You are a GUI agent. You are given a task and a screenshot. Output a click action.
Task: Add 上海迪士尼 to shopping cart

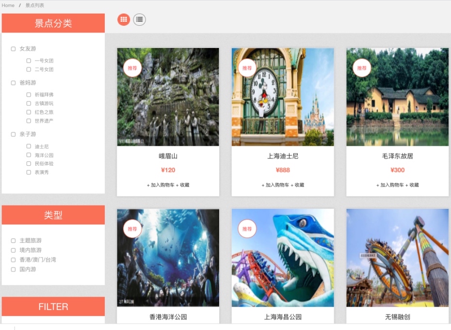pyautogui.click(x=275, y=185)
